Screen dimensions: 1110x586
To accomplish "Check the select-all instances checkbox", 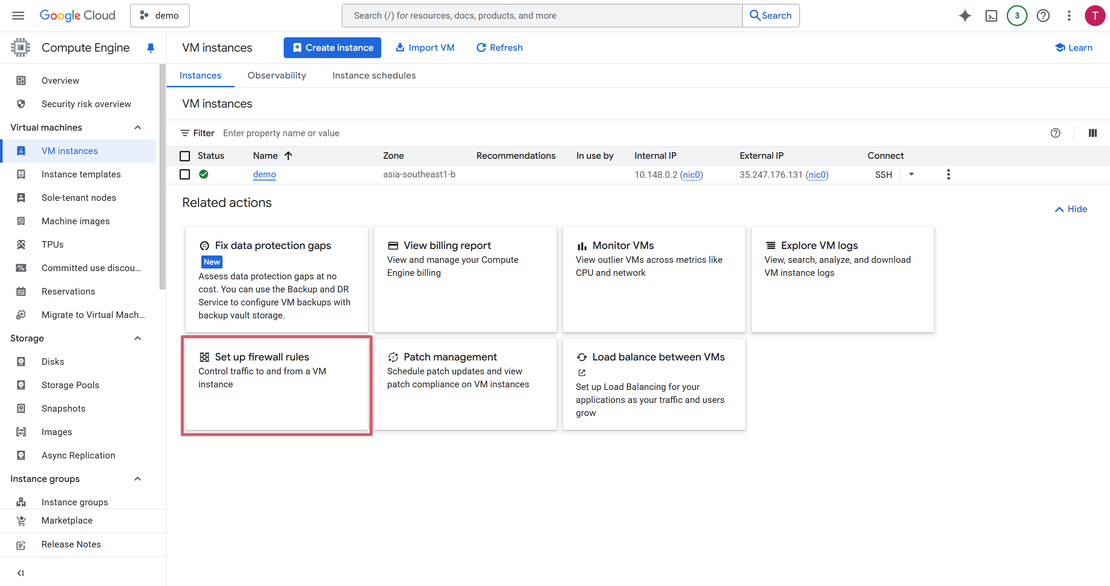I will coord(185,156).
